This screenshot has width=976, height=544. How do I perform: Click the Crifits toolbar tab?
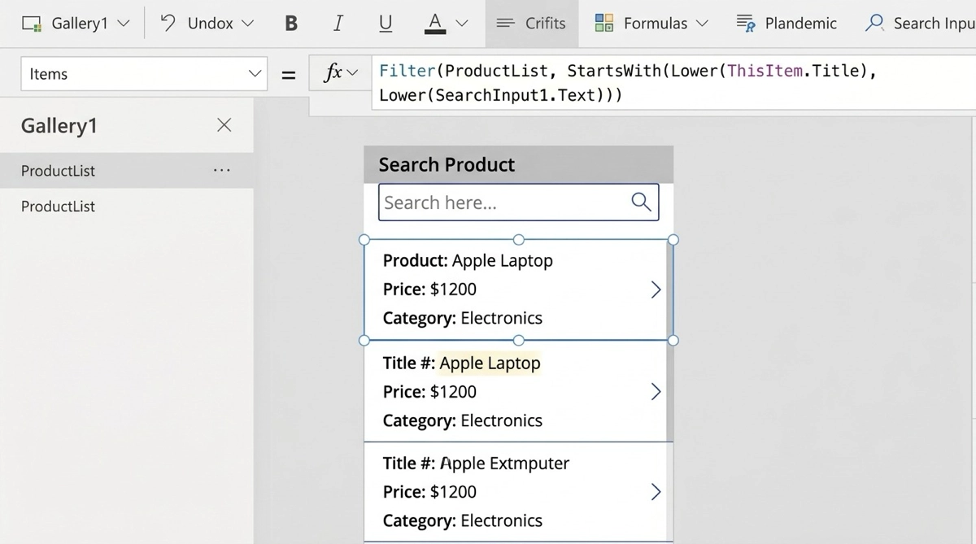point(531,24)
